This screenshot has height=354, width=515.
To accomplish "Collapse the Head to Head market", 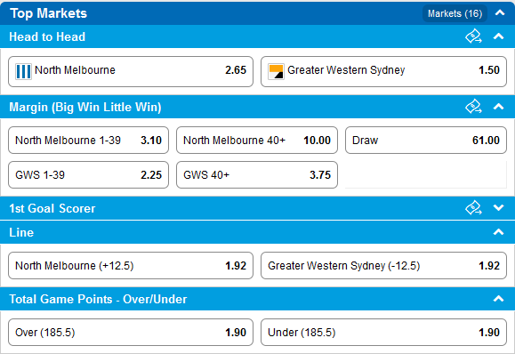I will tap(499, 36).
